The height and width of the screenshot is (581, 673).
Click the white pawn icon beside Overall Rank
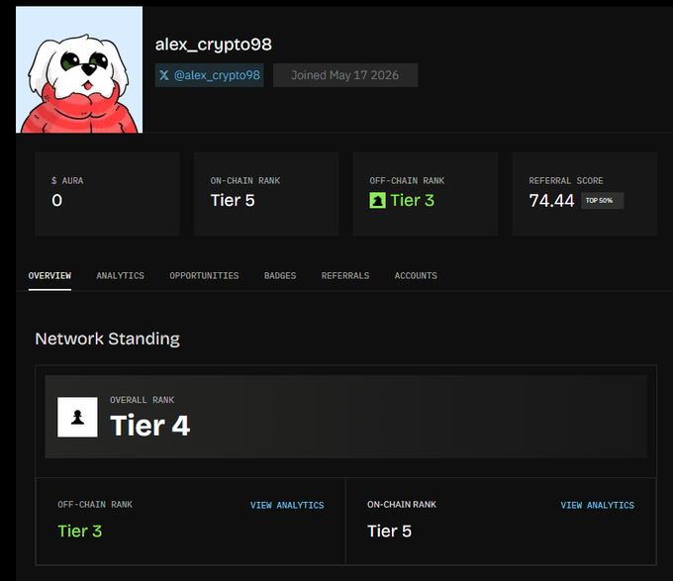pos(77,417)
